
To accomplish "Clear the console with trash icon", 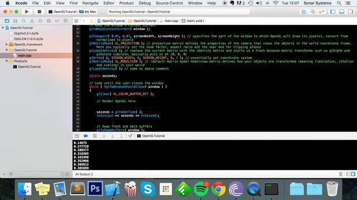I will tap(341, 174).
